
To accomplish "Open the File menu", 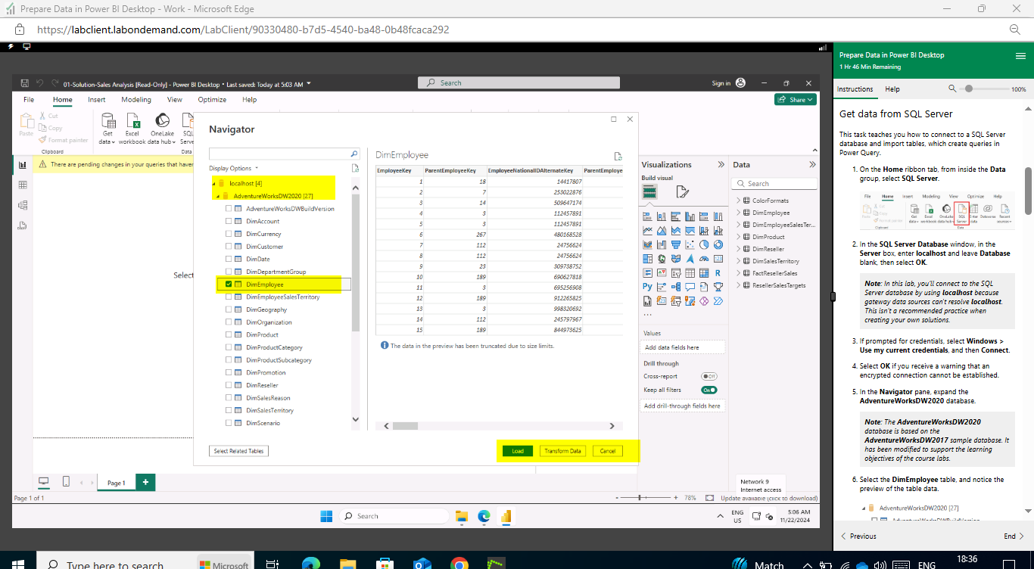I will pyautogui.click(x=29, y=99).
